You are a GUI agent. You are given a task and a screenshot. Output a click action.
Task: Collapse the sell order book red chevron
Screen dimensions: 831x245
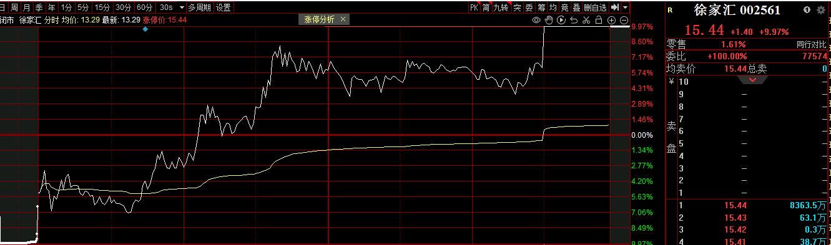pos(752,80)
